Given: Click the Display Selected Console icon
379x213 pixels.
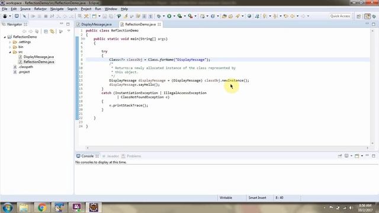Looking at the screenshot, I should point(346,156).
